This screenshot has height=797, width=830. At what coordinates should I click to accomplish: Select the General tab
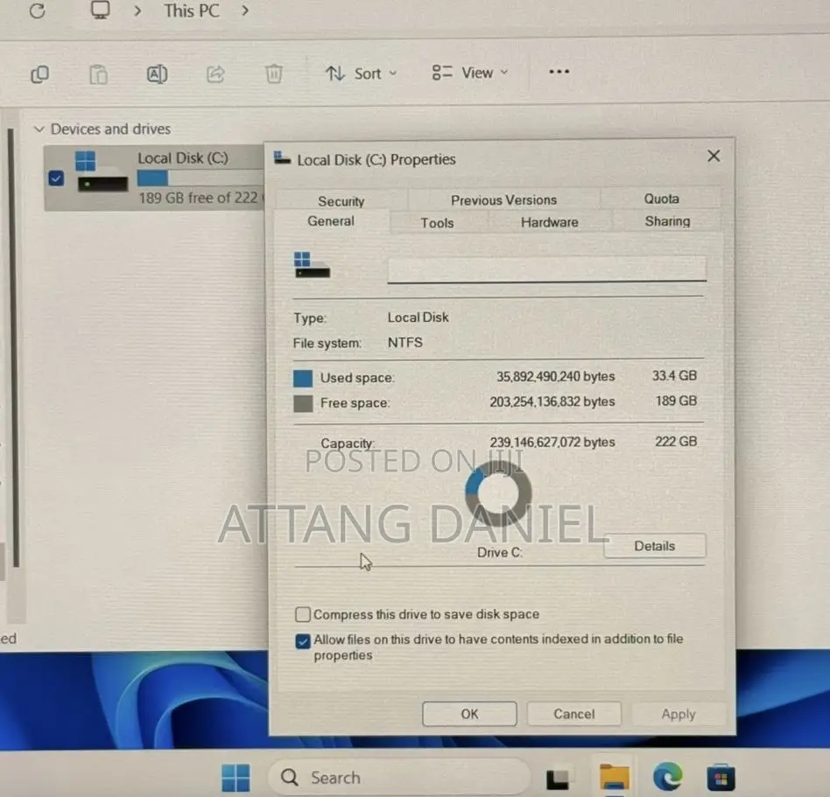pyautogui.click(x=331, y=221)
